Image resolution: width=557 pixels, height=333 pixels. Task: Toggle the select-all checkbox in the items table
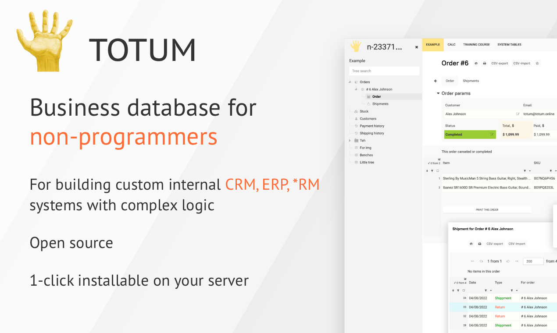click(438, 171)
